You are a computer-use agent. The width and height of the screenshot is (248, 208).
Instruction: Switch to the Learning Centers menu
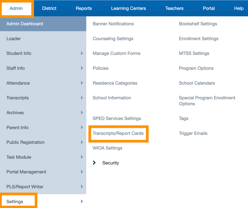[128, 8]
